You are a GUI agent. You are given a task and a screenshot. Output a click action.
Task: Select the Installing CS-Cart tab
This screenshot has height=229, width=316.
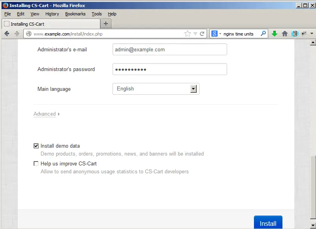tap(51, 24)
